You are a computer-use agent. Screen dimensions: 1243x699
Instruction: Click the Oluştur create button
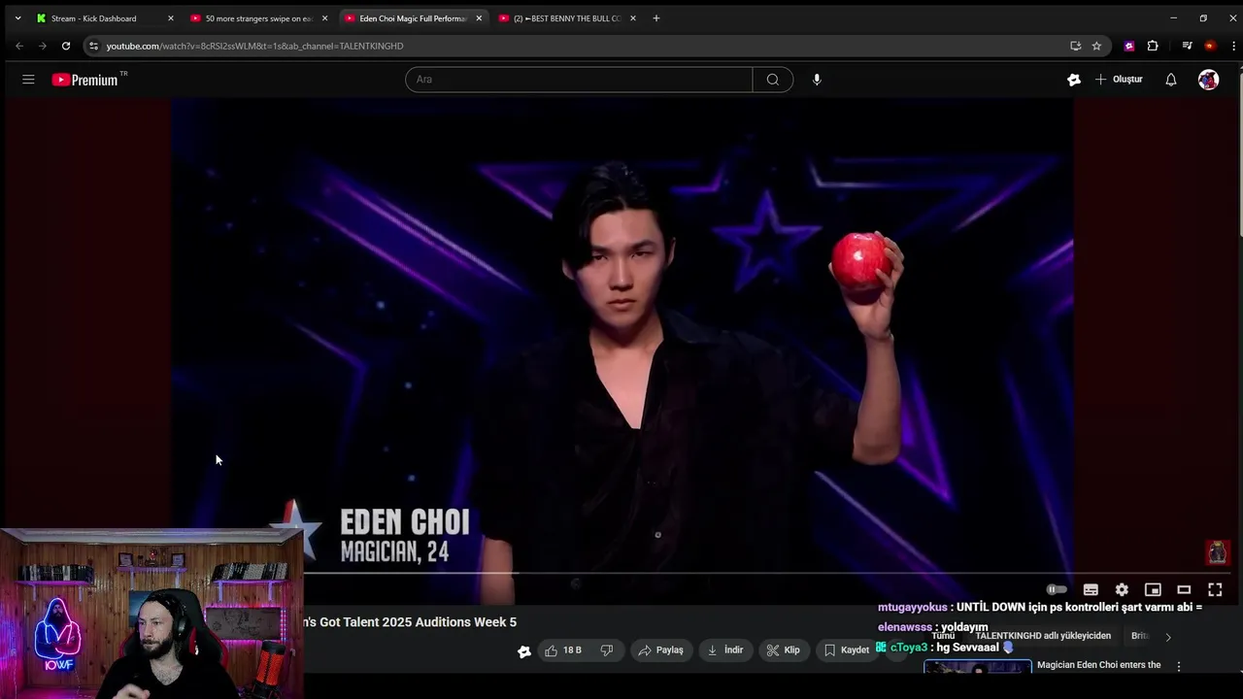[1120, 80]
